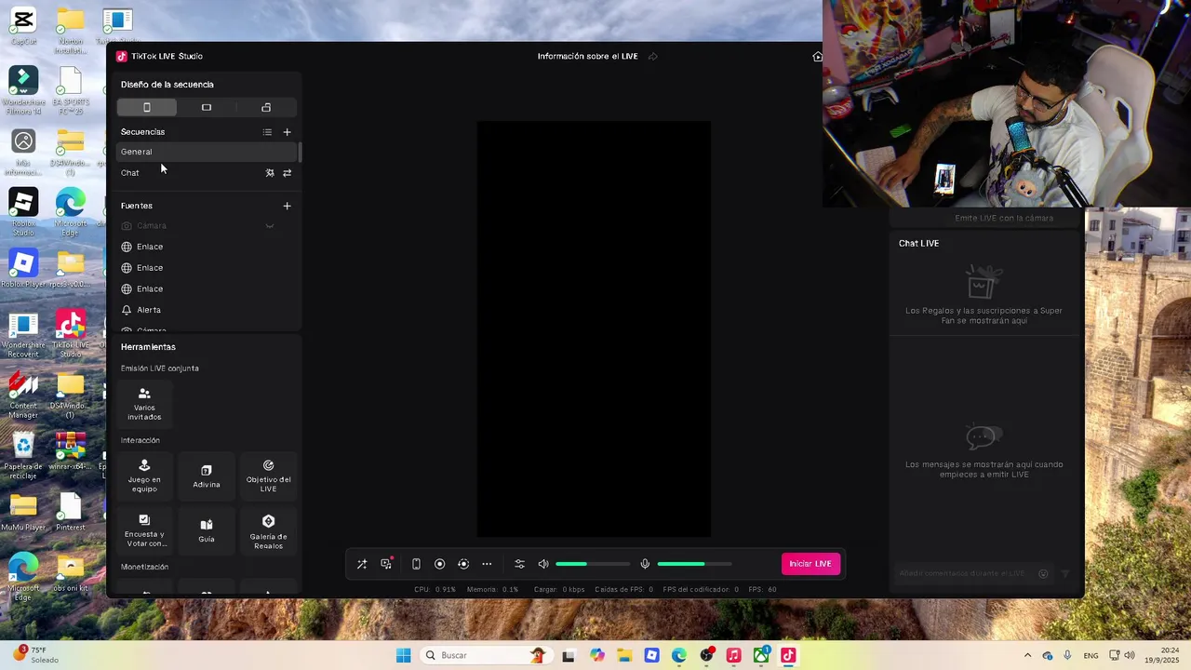Viewport: 1191px width, 670px height.
Task: Open the three-dots more options menu
Action: pyautogui.click(x=487, y=564)
